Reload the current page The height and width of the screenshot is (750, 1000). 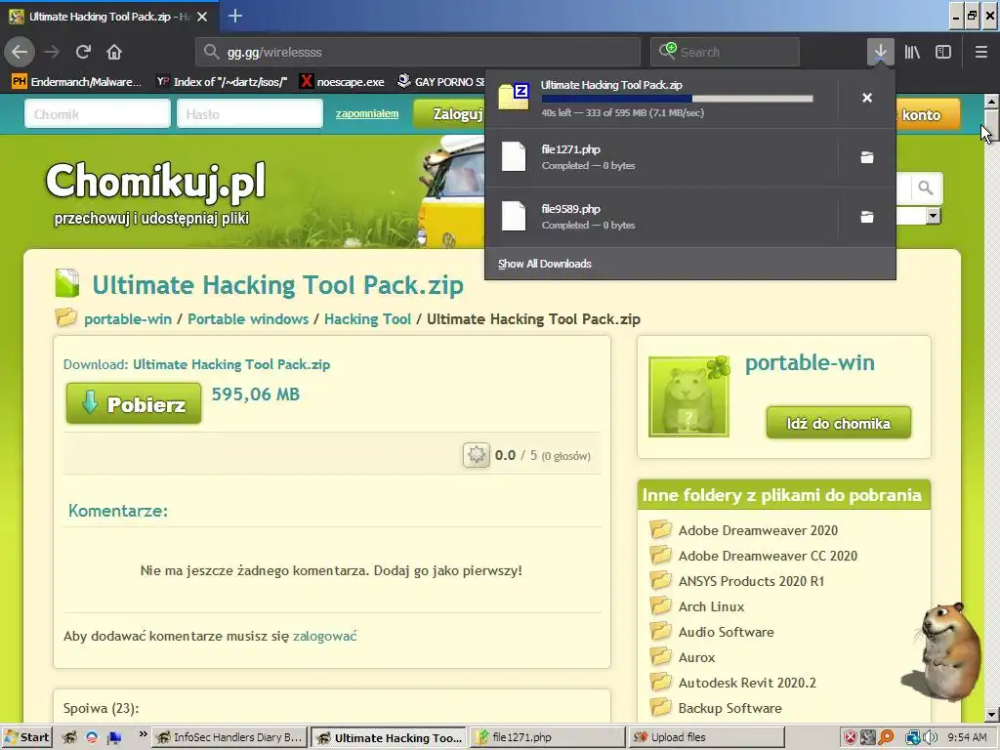tap(83, 52)
